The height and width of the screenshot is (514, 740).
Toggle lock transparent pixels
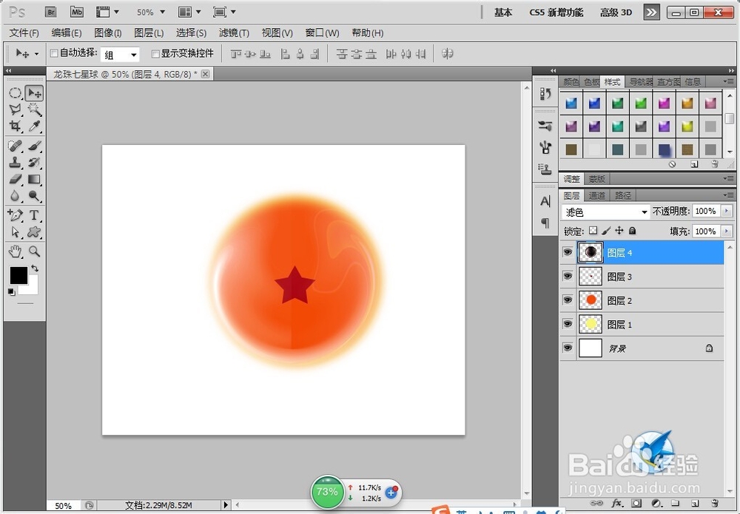593,231
